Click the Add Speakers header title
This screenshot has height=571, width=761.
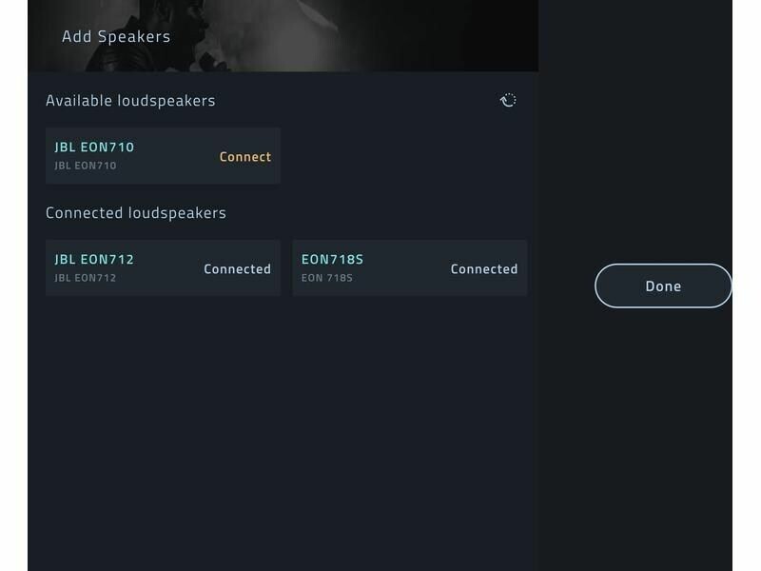[116, 37]
